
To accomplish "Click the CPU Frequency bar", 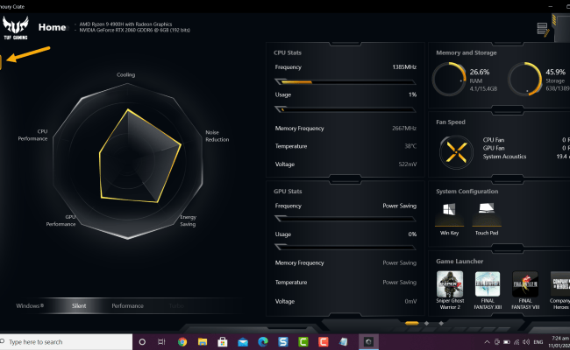I will point(346,82).
